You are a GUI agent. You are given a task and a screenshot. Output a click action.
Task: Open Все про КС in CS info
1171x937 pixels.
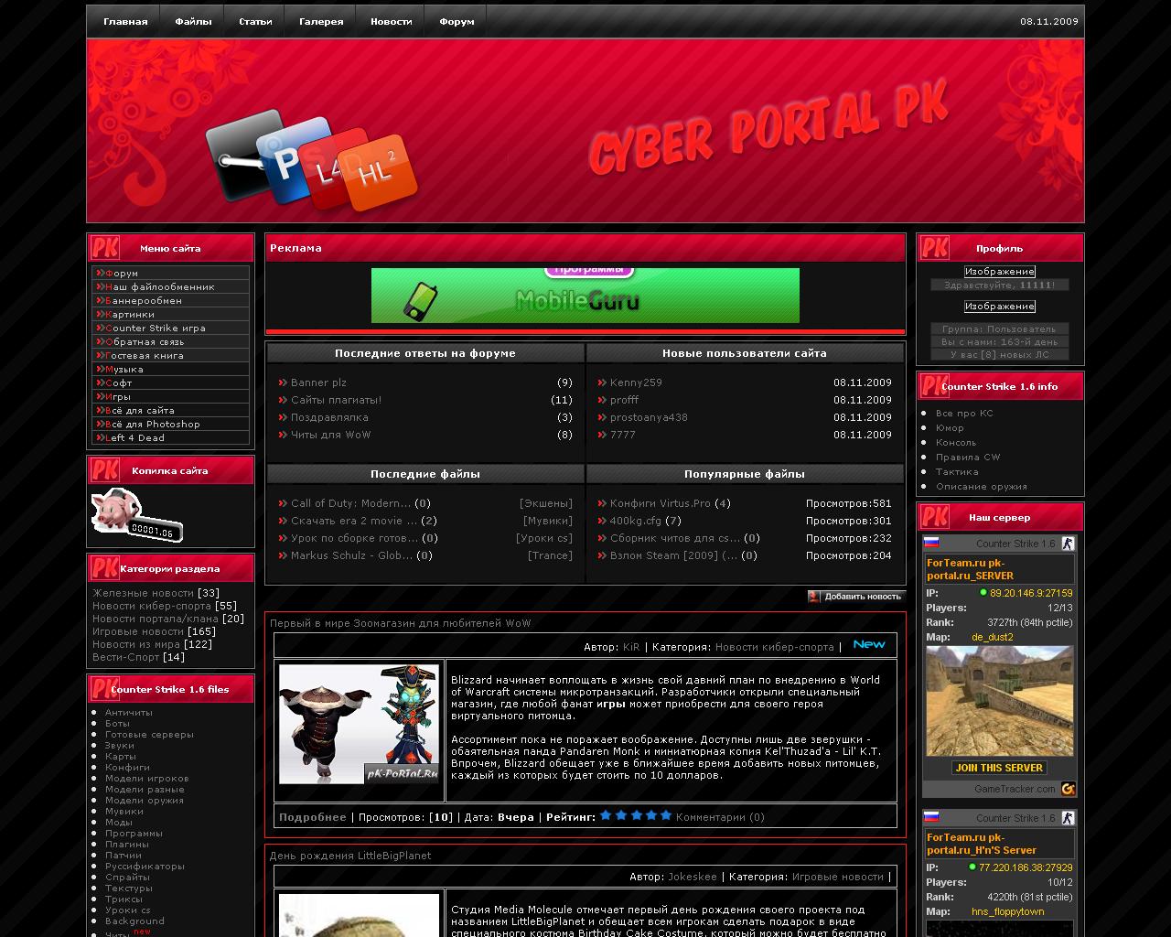(x=964, y=413)
